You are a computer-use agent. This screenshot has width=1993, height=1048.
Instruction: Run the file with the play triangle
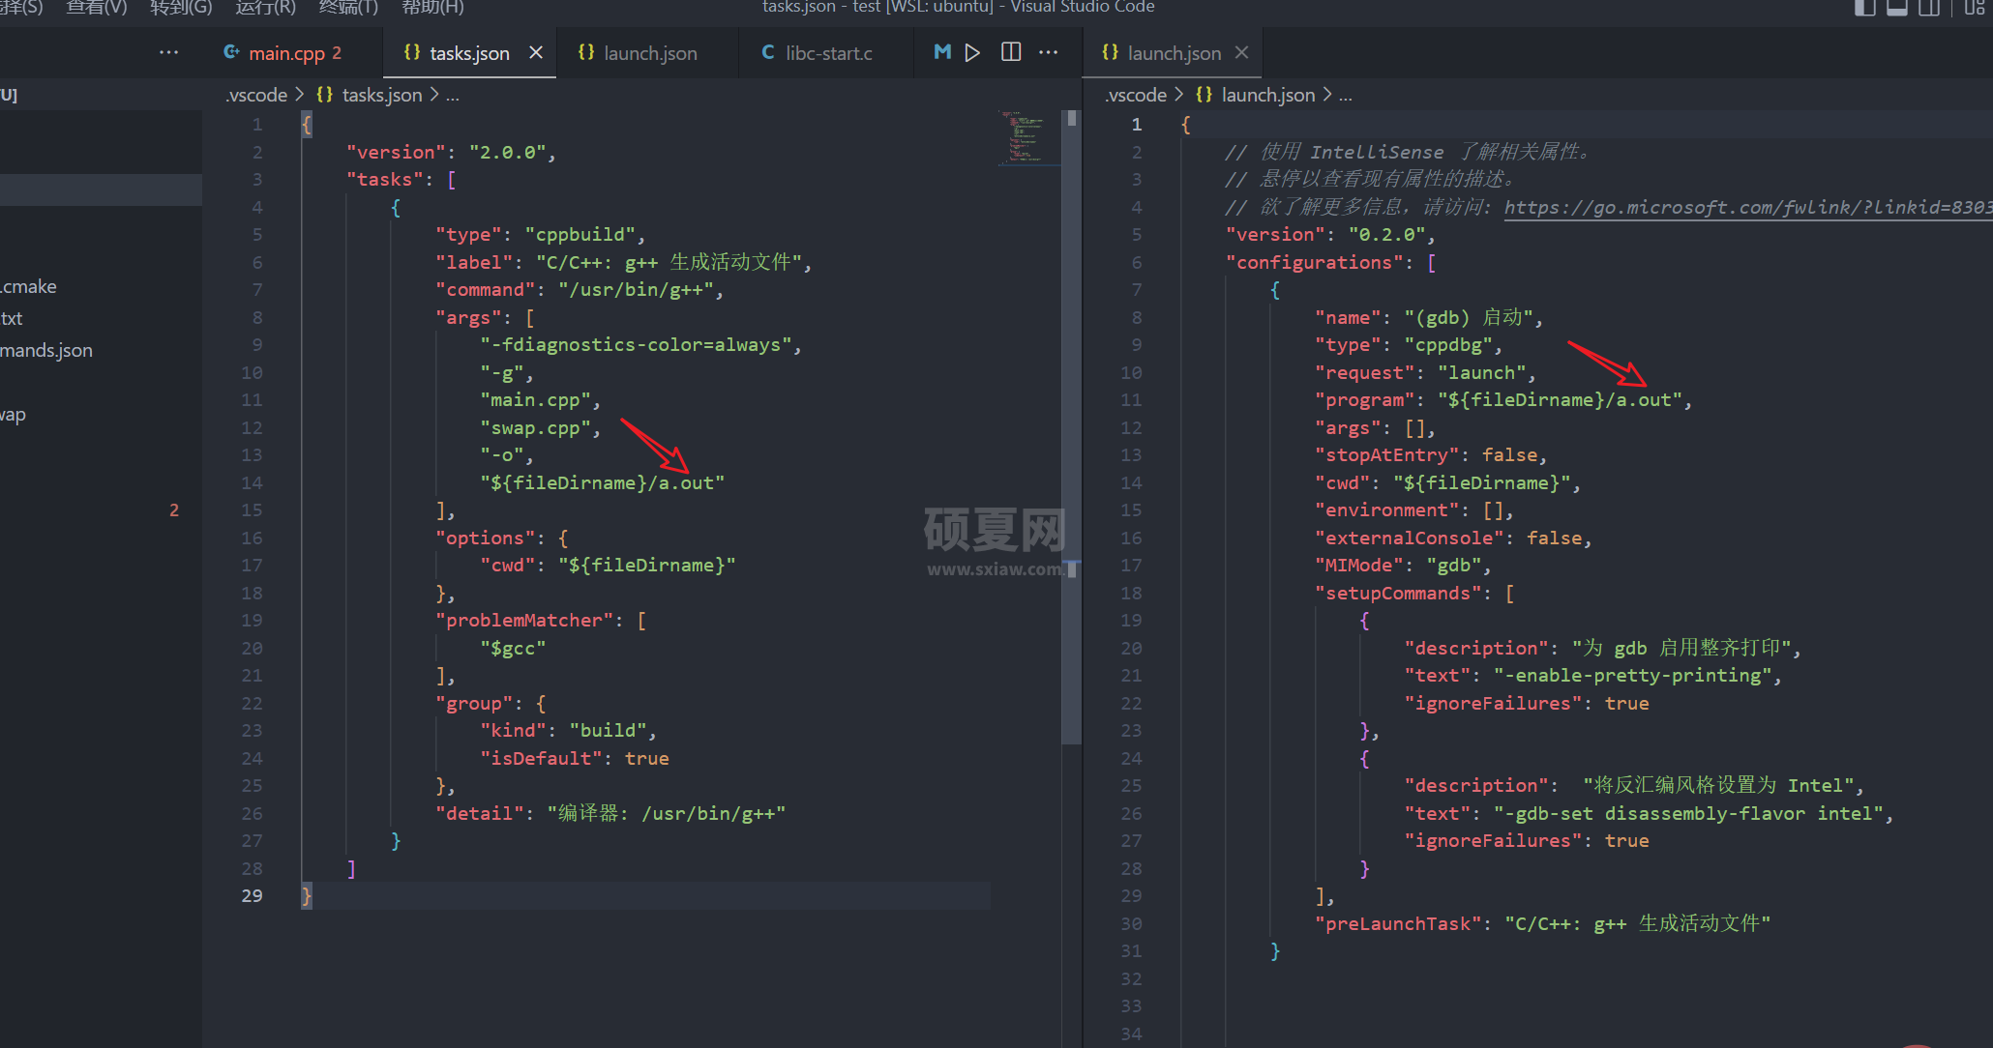(972, 52)
